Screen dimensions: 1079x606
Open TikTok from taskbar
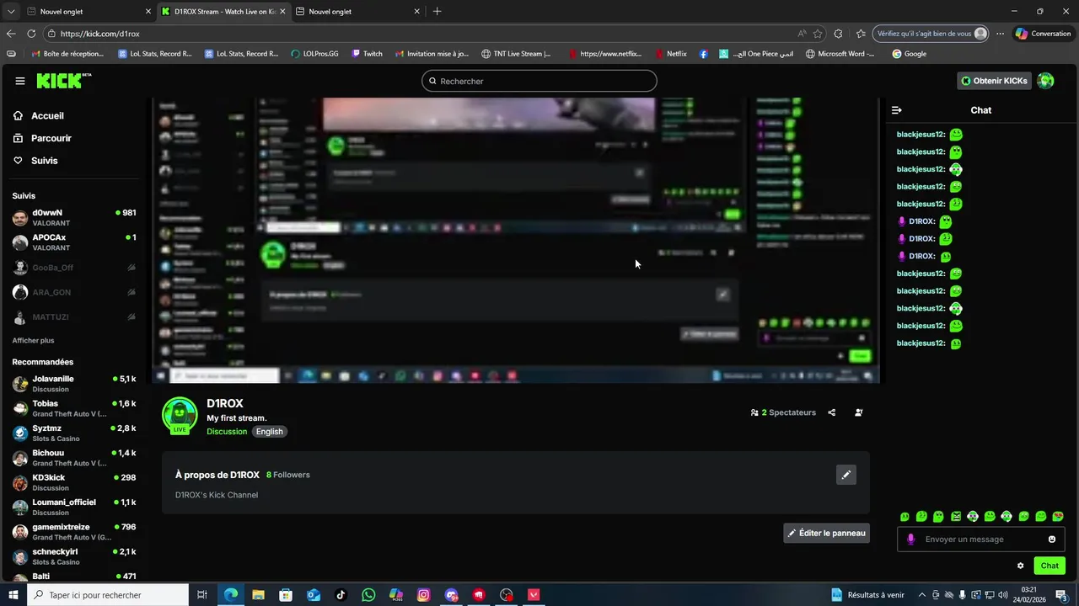pyautogui.click(x=341, y=595)
